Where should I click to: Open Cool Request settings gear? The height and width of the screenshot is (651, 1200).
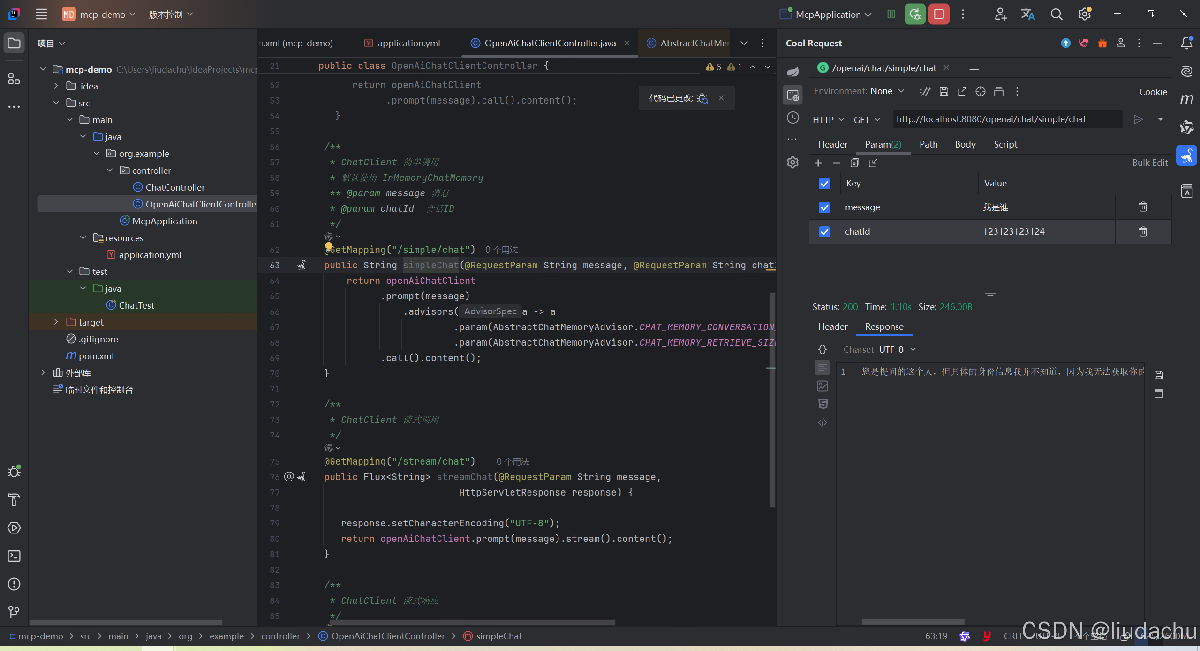click(x=792, y=163)
